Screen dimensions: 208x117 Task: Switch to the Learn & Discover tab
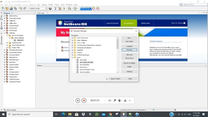112,23
